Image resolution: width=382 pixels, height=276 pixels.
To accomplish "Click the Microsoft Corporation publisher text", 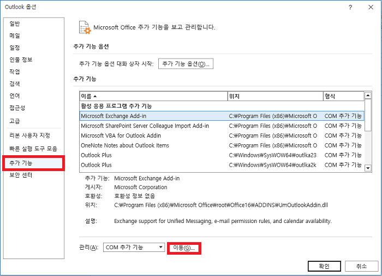I will click(141, 187).
